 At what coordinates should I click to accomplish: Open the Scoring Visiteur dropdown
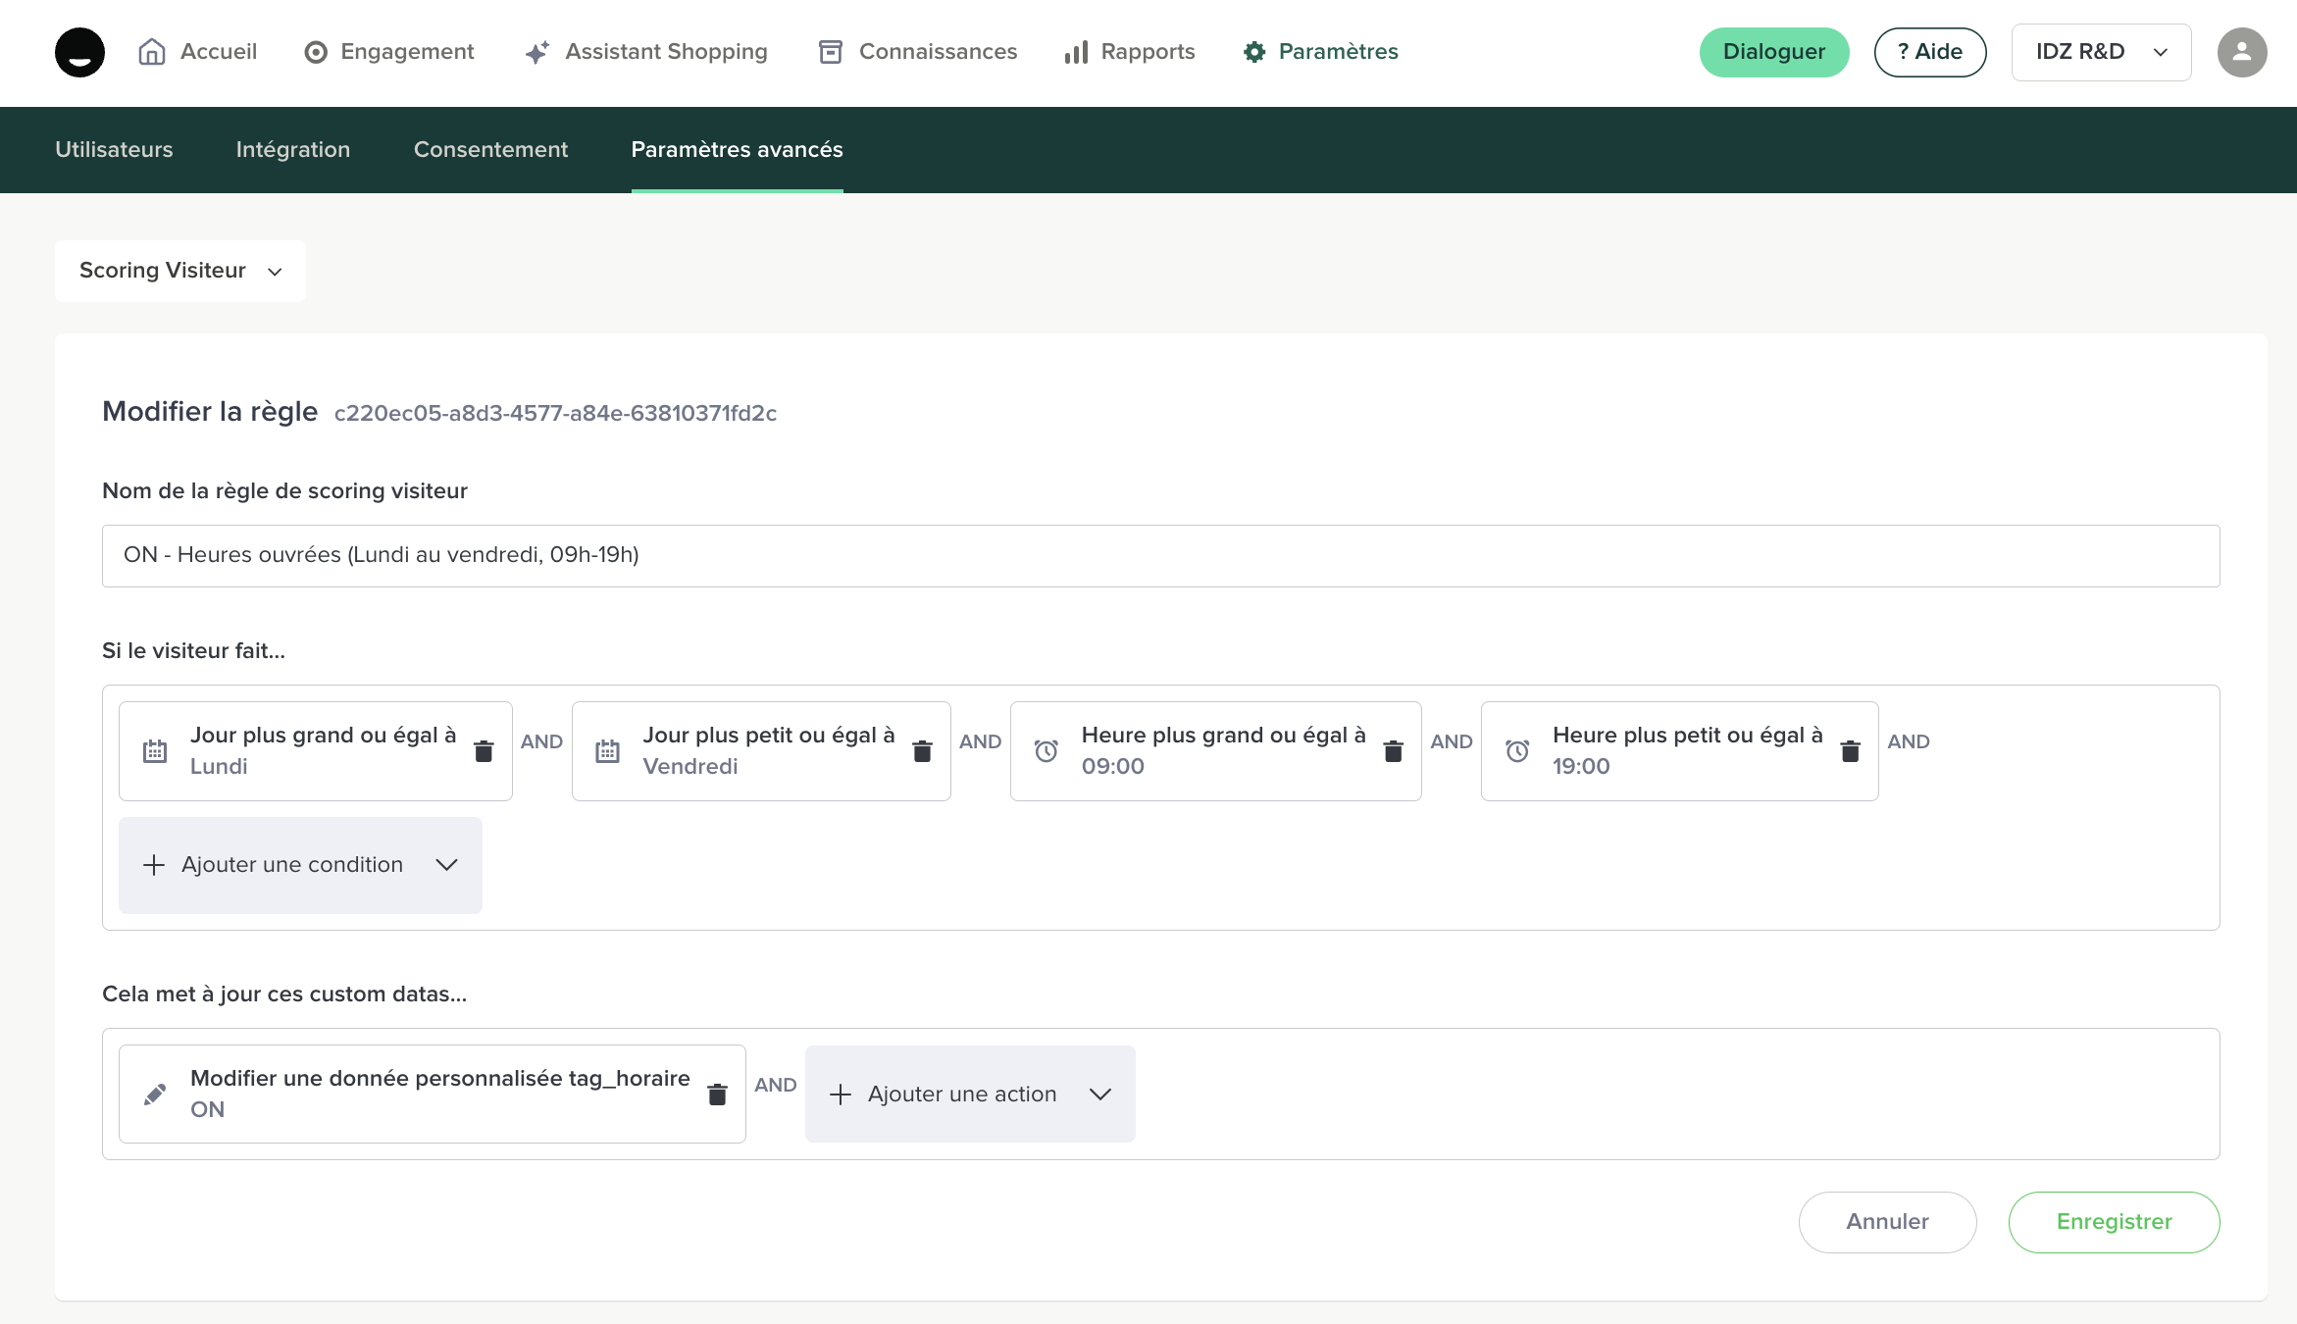click(180, 271)
